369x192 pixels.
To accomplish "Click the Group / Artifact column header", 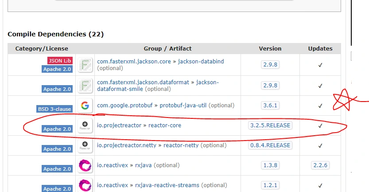I will pyautogui.click(x=167, y=48).
